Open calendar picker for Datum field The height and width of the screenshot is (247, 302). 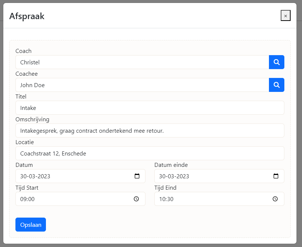point(137,176)
